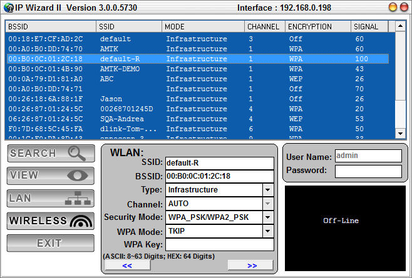This screenshot has height=278, width=412.
Task: Click the SSID input field
Action: pos(220,163)
